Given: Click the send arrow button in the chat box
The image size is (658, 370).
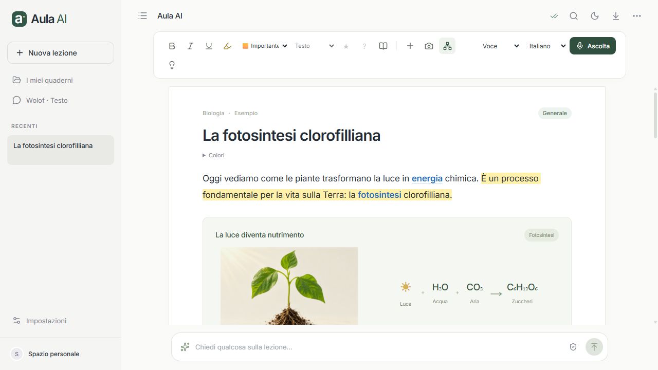Looking at the screenshot, I should [x=594, y=347].
